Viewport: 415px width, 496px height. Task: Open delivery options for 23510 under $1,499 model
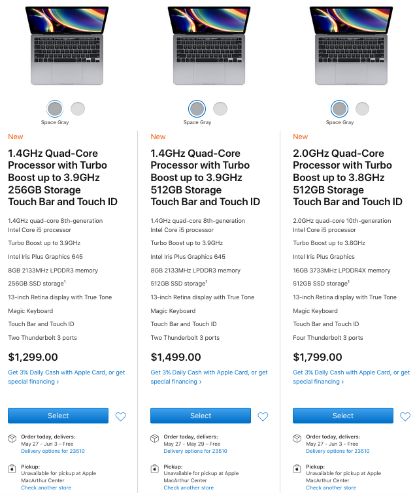click(195, 451)
